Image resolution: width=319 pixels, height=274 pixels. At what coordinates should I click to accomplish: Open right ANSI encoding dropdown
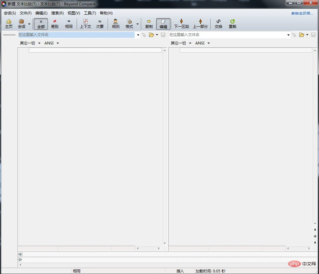(203, 43)
